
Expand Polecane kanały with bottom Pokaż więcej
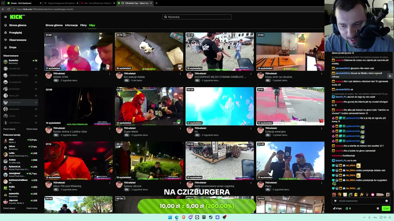coord(9,208)
